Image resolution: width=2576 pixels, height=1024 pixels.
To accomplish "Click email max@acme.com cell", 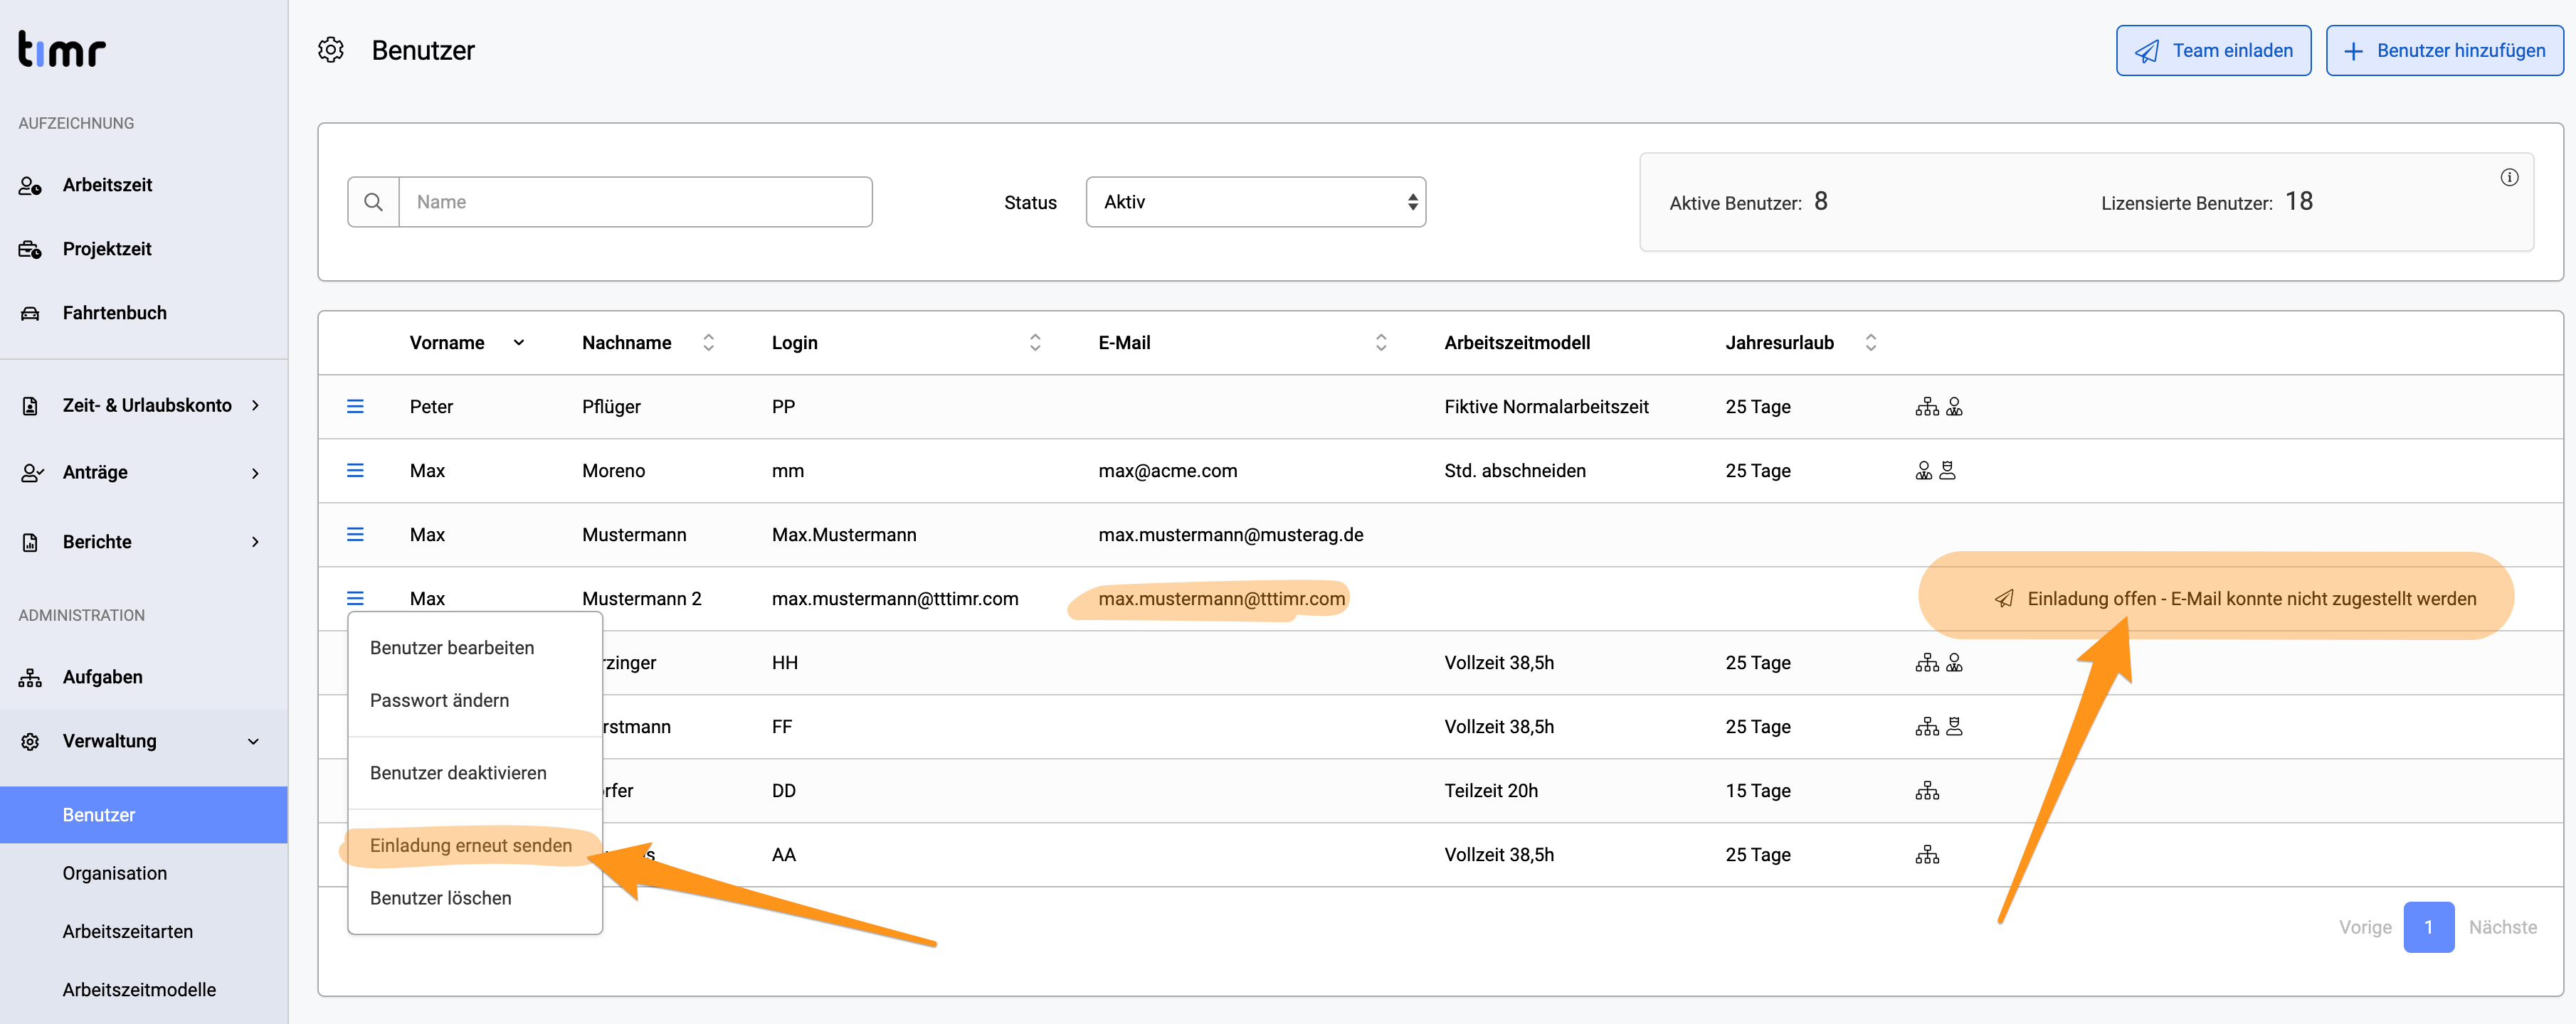I will [x=1167, y=471].
